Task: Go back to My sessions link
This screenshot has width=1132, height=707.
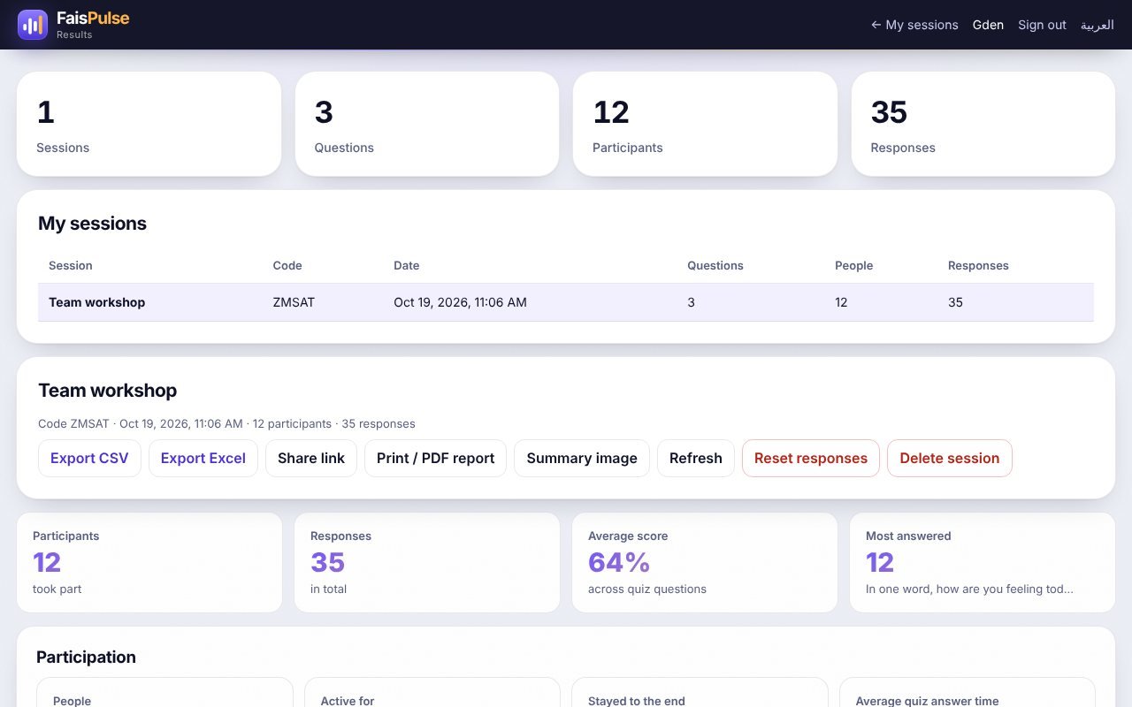Action: point(914,25)
